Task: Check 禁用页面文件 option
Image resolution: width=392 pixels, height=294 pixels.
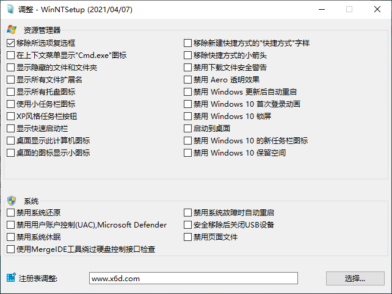Action: 188,237
